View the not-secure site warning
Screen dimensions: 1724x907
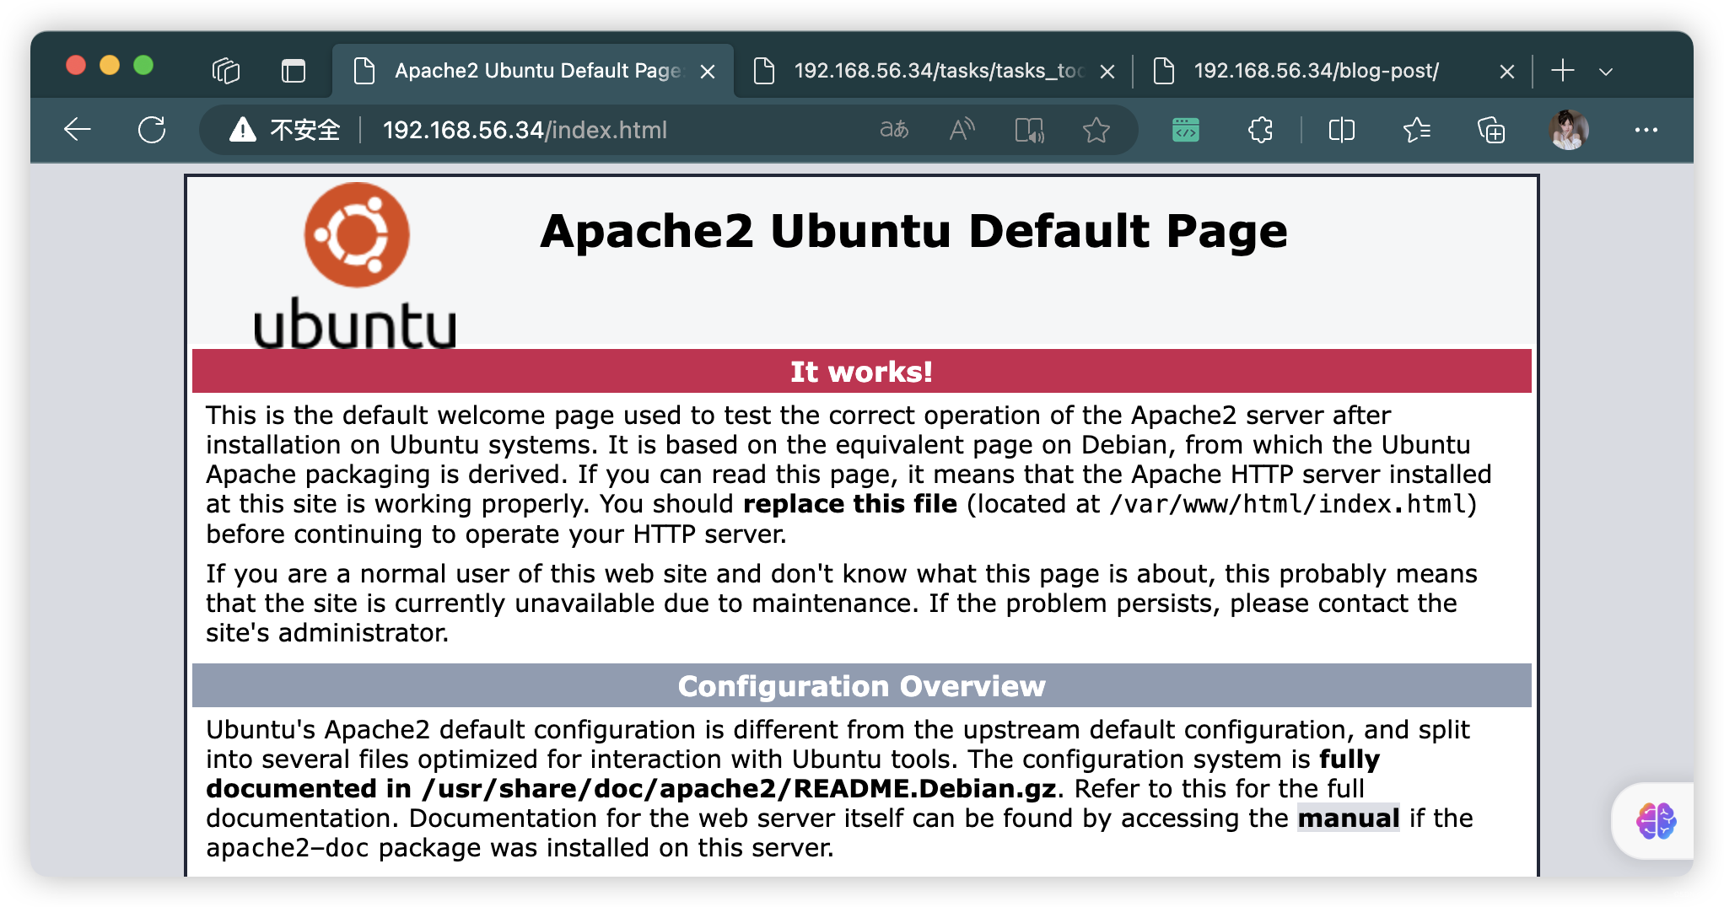pos(285,130)
